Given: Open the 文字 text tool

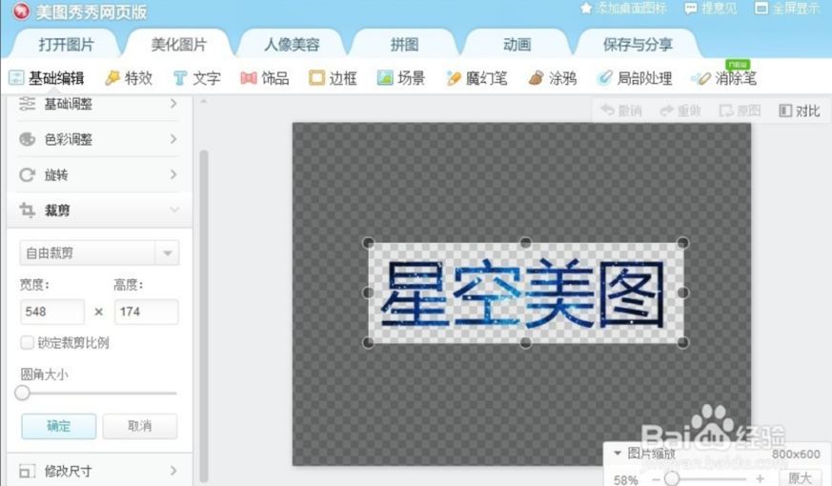Looking at the screenshot, I should click(x=196, y=78).
